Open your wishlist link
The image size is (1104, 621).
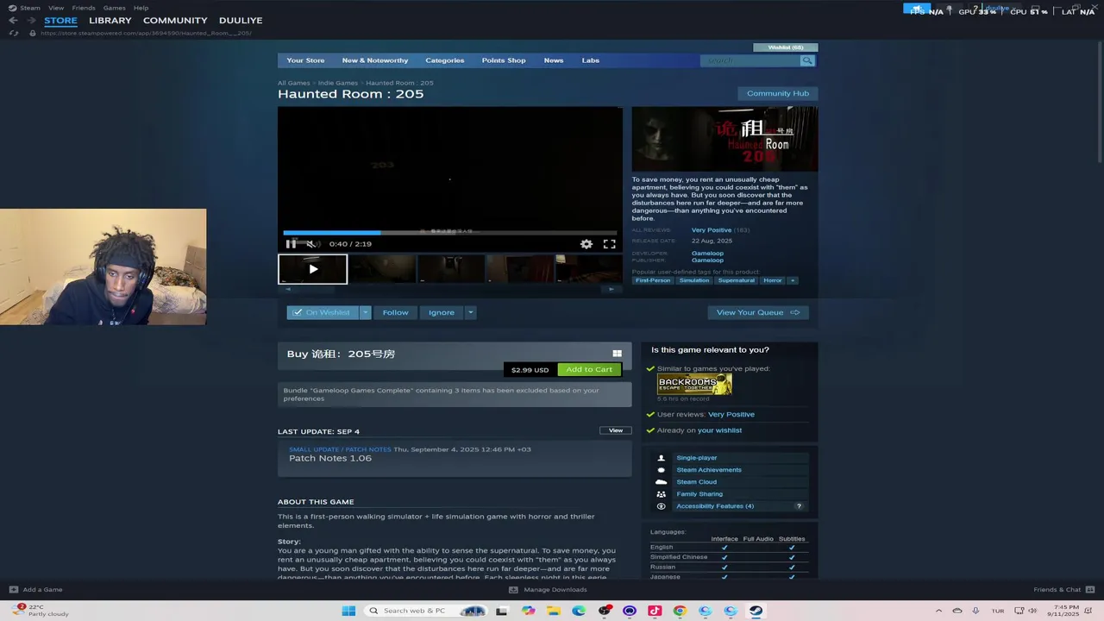click(x=719, y=430)
